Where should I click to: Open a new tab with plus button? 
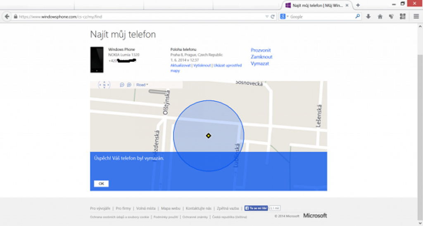358,5
